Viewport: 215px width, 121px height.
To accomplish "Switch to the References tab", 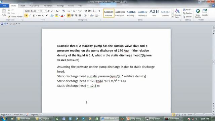I will click(48, 6).
